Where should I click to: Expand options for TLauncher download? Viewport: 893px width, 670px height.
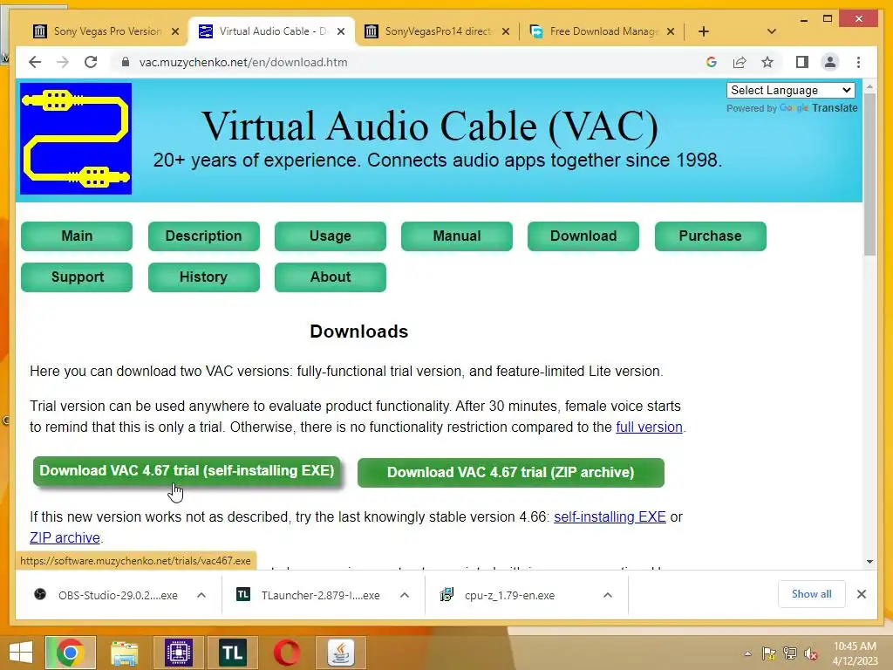coord(405,595)
